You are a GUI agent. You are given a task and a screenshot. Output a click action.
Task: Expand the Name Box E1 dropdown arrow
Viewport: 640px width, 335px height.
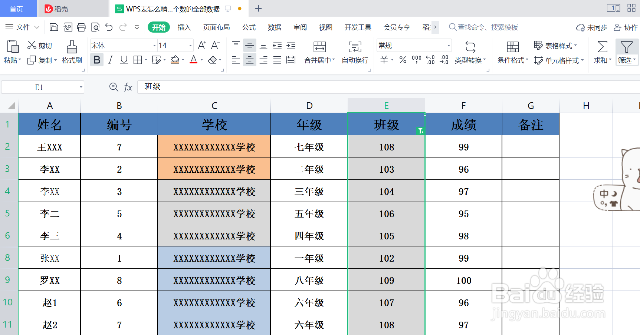pos(81,87)
